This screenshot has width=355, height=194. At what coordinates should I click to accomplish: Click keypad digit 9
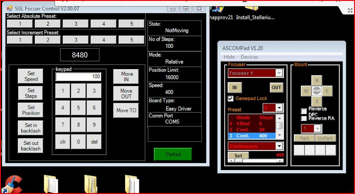coord(94,124)
